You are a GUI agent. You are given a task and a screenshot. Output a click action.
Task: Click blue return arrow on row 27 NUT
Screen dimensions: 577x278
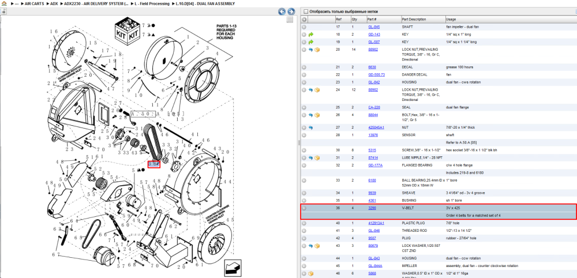pyautogui.click(x=310, y=127)
